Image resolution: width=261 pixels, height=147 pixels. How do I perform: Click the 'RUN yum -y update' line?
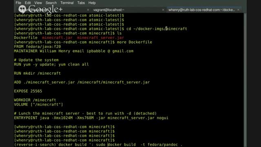point(51,65)
